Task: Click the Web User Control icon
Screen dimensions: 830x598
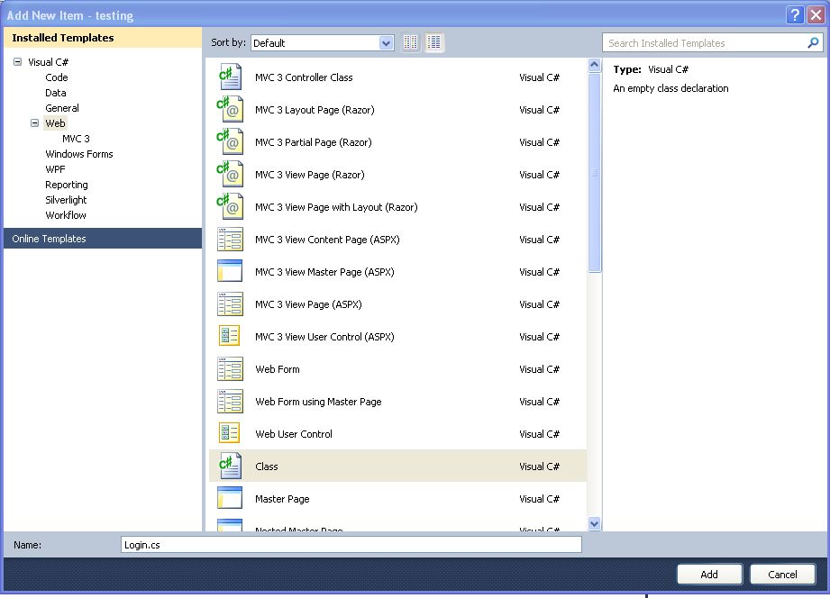Action: tap(230, 433)
